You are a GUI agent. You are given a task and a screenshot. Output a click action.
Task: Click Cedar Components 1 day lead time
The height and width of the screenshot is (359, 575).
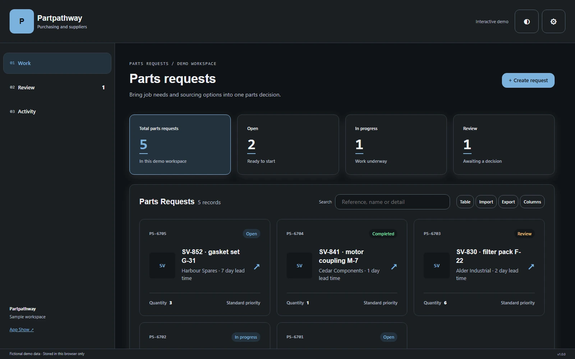349,274
